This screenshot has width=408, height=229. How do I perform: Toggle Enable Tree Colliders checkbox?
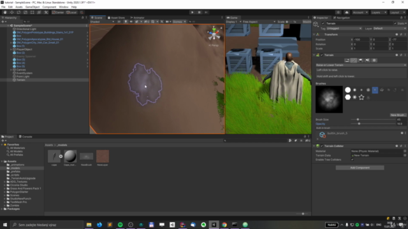coord(353,160)
